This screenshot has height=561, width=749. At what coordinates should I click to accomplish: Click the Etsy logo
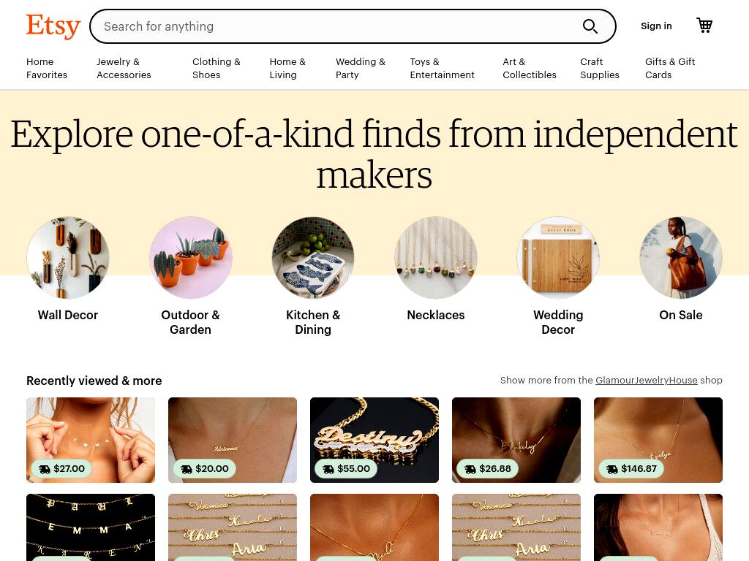point(53,26)
